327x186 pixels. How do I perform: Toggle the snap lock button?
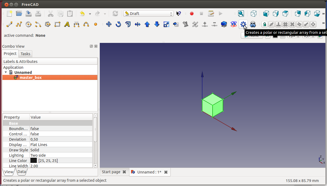(x=264, y=25)
